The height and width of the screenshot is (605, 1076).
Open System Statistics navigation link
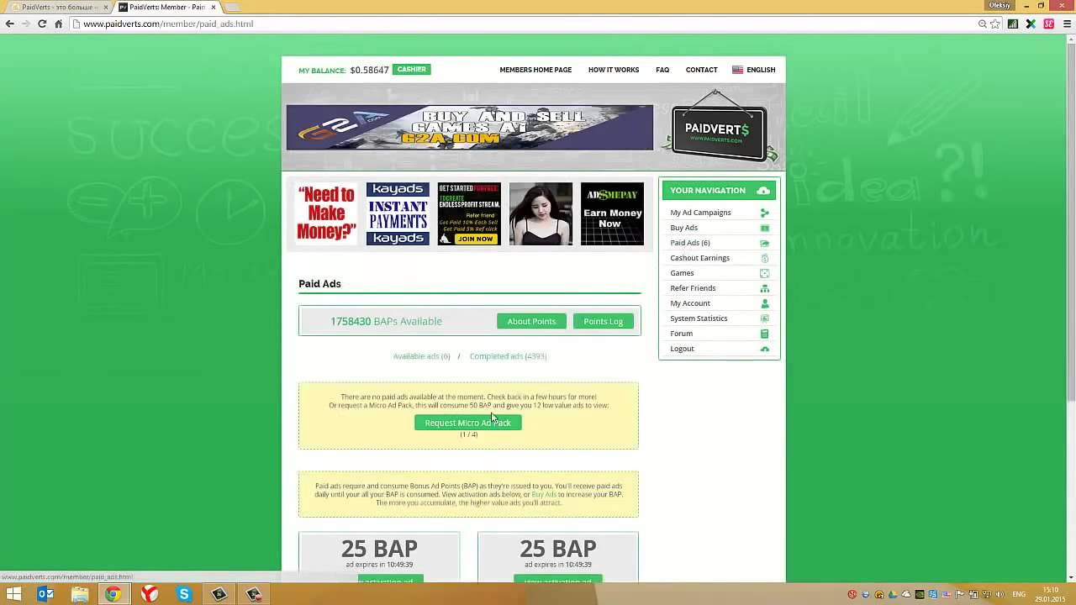[x=699, y=318]
